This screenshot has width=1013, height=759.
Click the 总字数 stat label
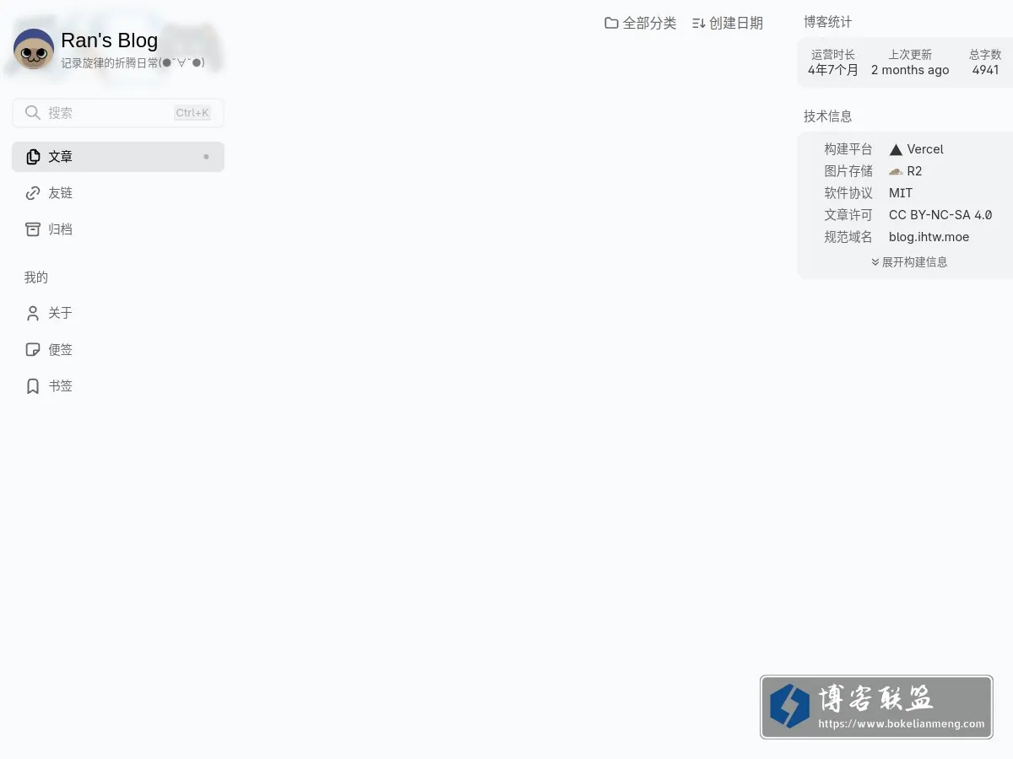[x=985, y=55]
